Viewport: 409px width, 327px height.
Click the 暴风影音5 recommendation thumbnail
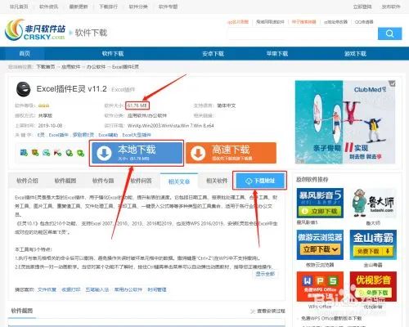[320, 203]
